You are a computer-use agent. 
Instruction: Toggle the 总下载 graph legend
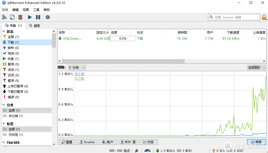tap(79, 78)
